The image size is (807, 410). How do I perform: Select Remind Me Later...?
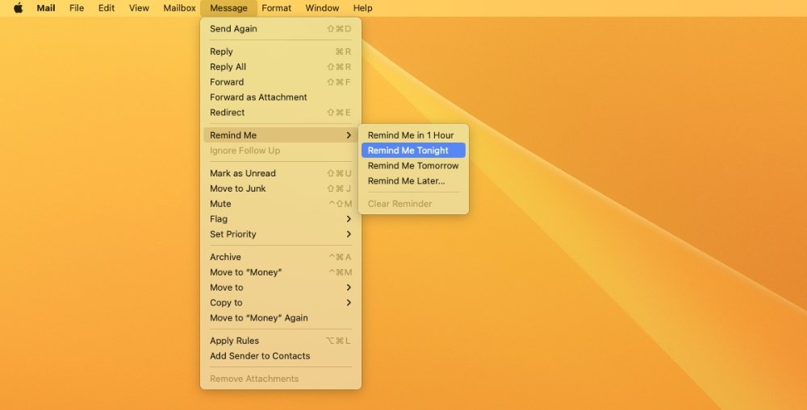pyautogui.click(x=413, y=181)
